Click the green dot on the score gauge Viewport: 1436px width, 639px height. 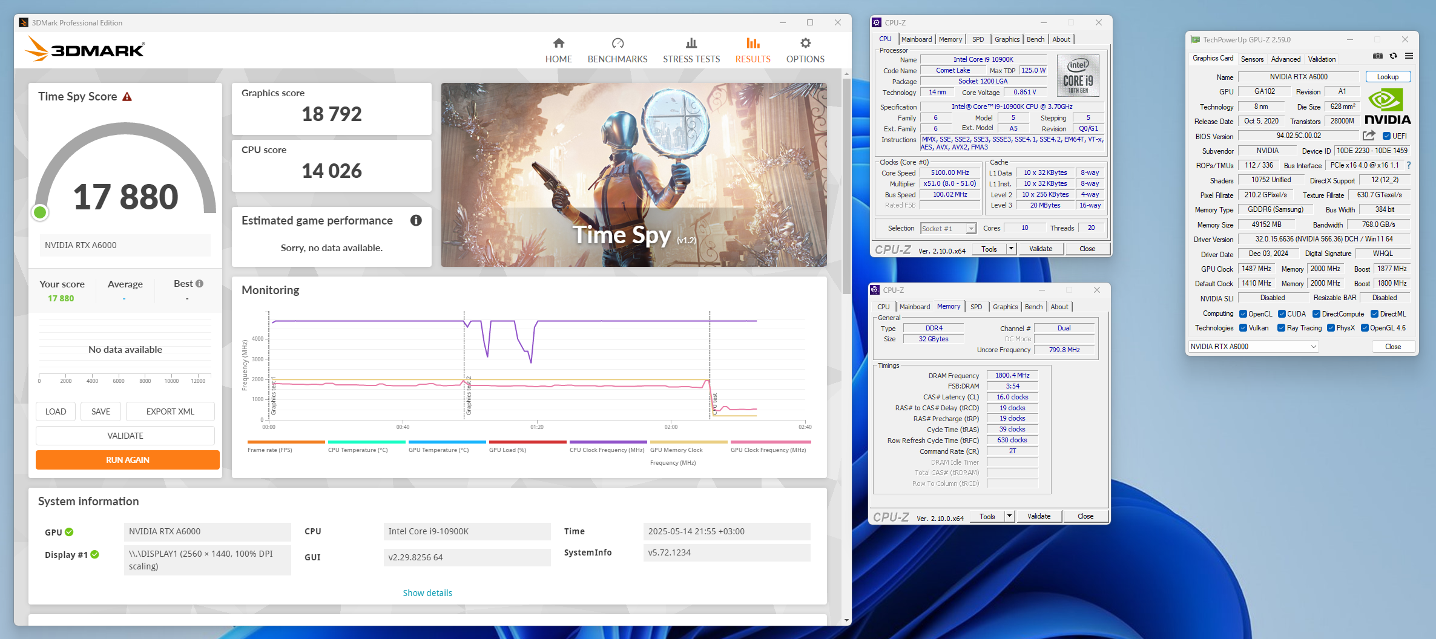point(40,212)
